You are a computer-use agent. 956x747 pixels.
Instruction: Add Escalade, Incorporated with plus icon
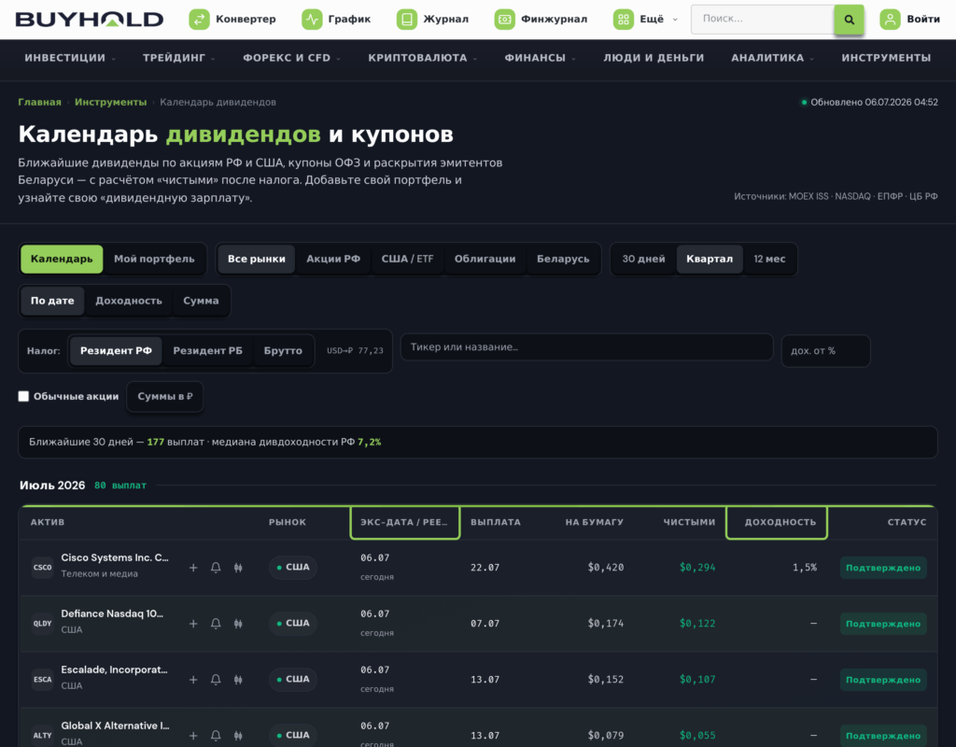click(193, 680)
